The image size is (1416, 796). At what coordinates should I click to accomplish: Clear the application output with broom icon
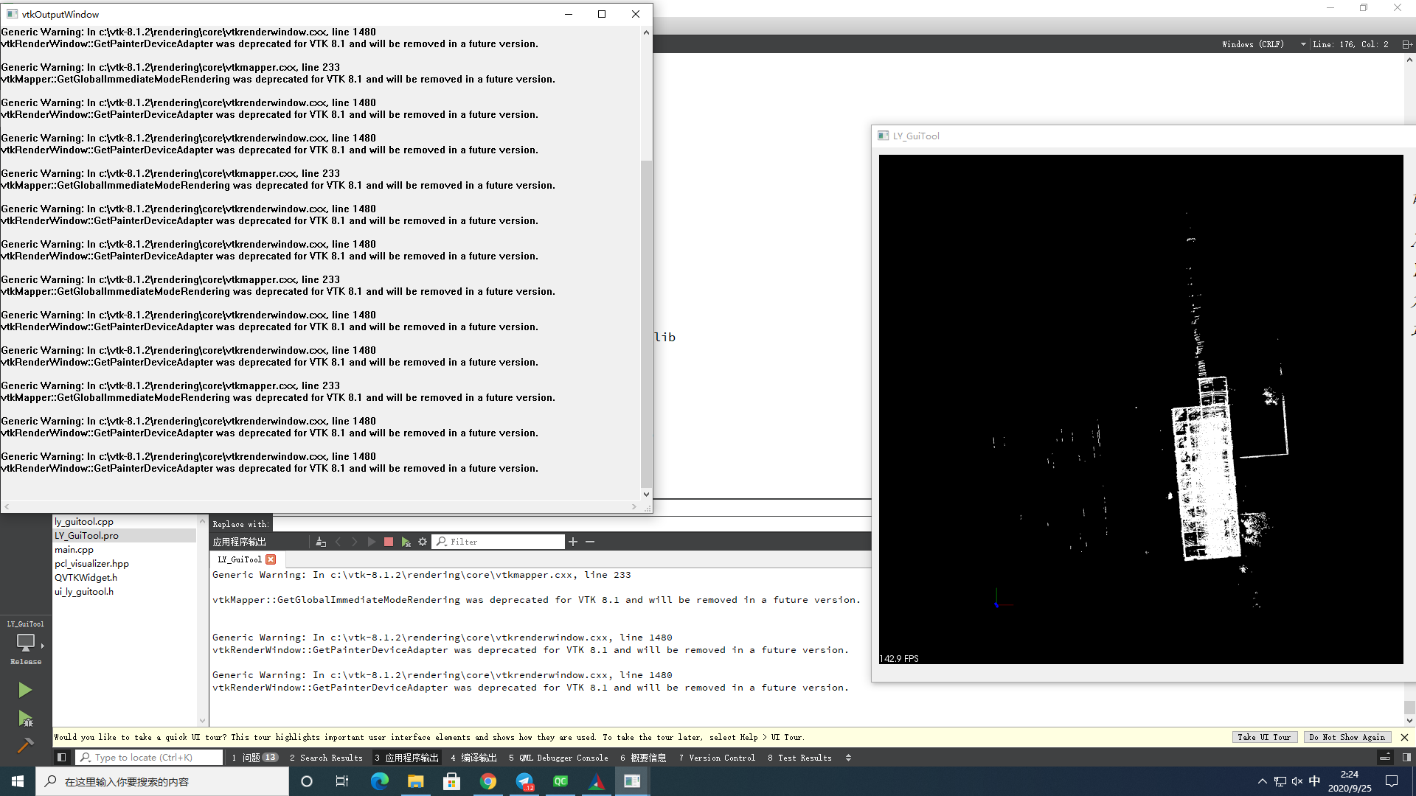click(x=320, y=541)
